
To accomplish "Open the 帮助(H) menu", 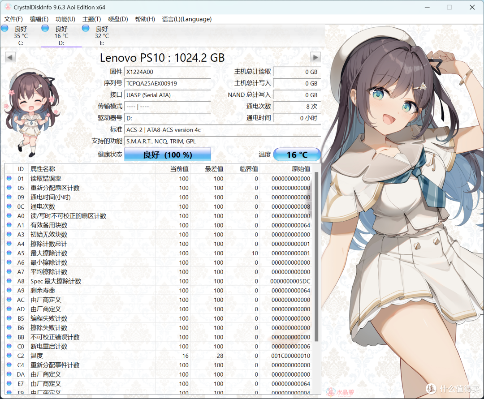I will point(145,19).
